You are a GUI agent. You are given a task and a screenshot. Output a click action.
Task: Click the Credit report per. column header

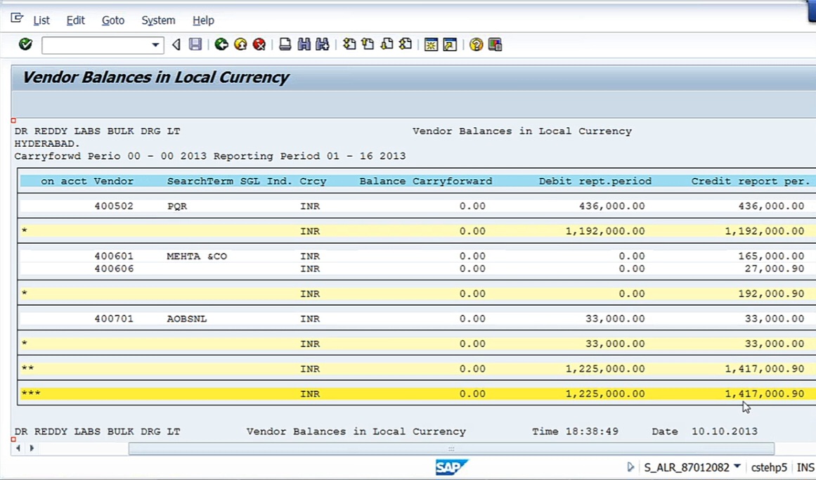tap(751, 181)
